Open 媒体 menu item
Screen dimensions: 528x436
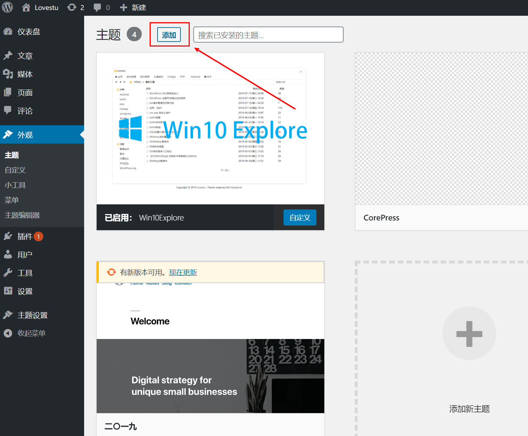point(25,74)
